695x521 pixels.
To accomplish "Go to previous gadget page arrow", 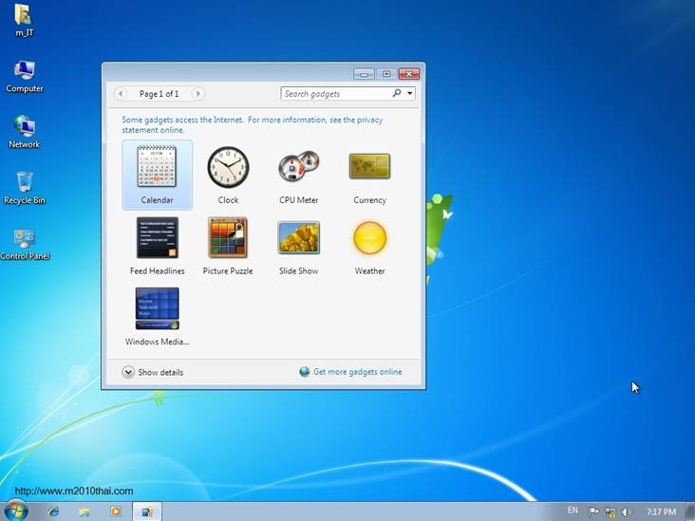I will coord(121,94).
